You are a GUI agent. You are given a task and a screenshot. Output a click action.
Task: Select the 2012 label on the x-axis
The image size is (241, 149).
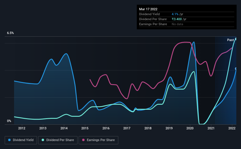pyautogui.click(x=22, y=128)
